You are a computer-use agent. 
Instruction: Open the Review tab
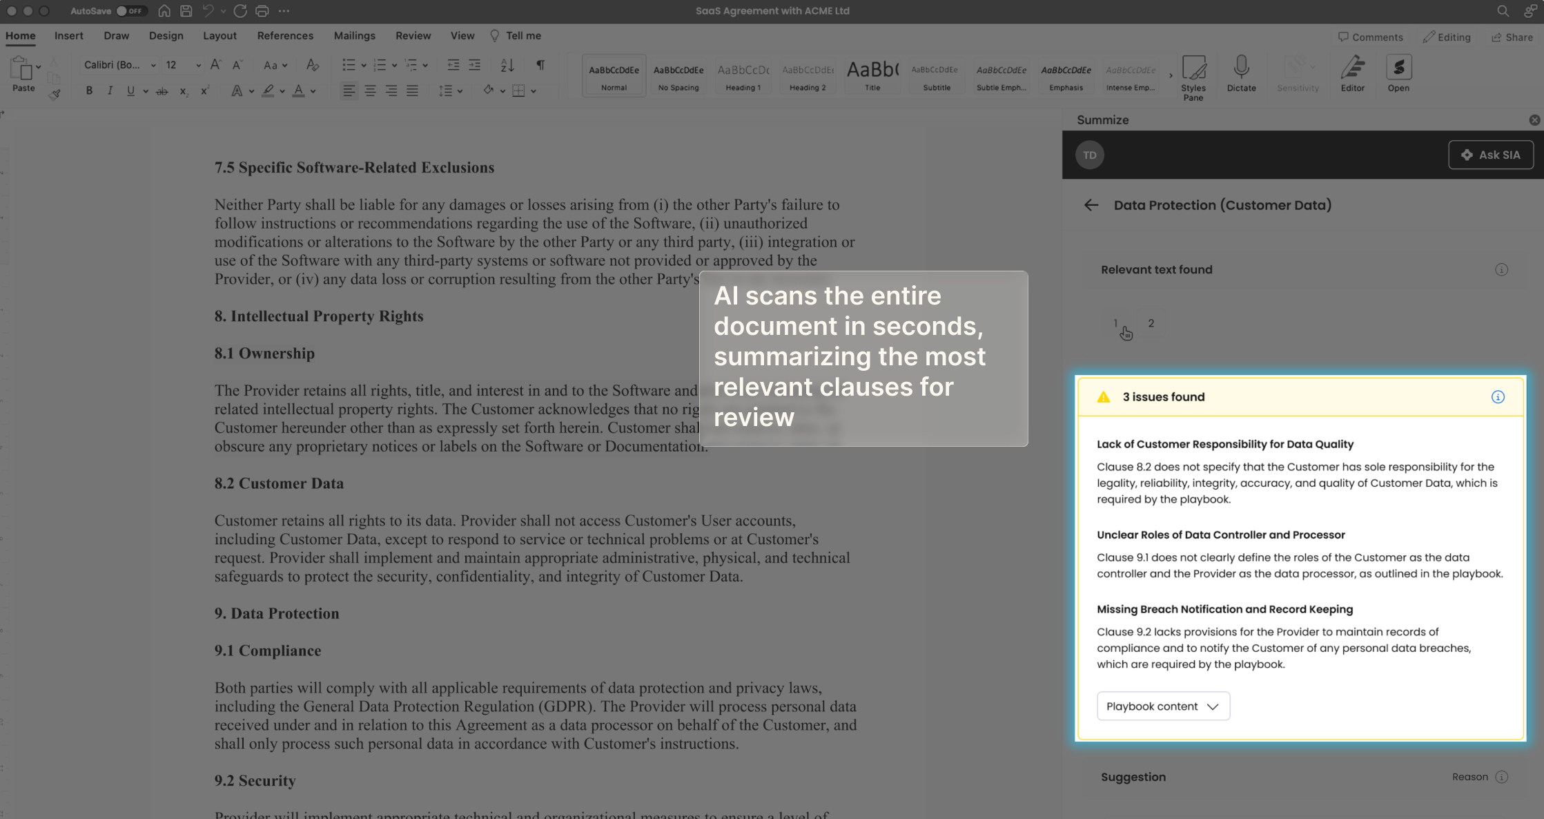coord(413,36)
